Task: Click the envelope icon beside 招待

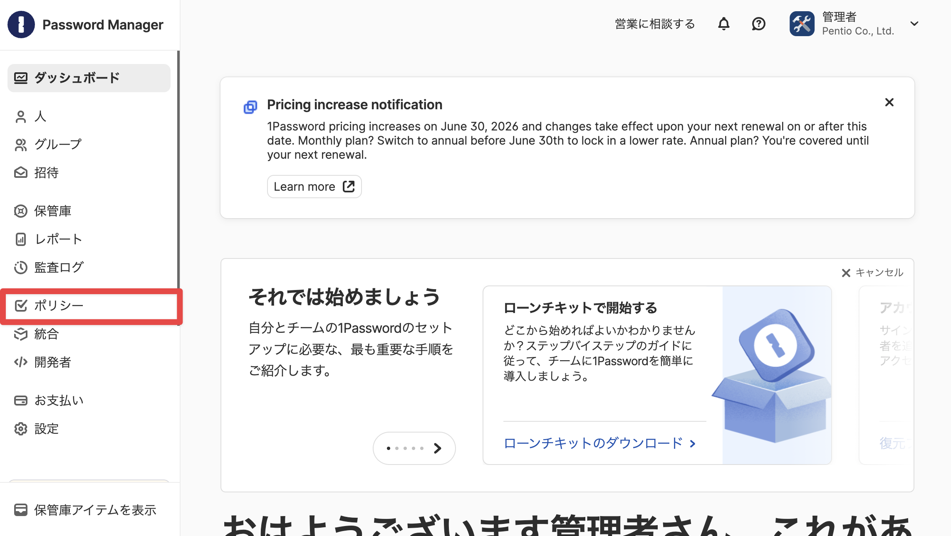Action: click(20, 172)
